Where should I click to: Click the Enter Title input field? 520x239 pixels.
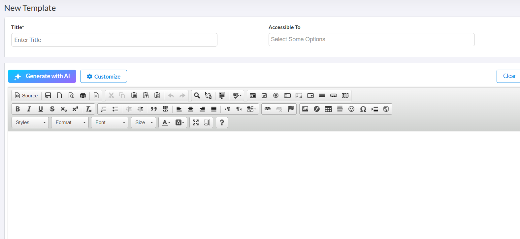coord(114,40)
